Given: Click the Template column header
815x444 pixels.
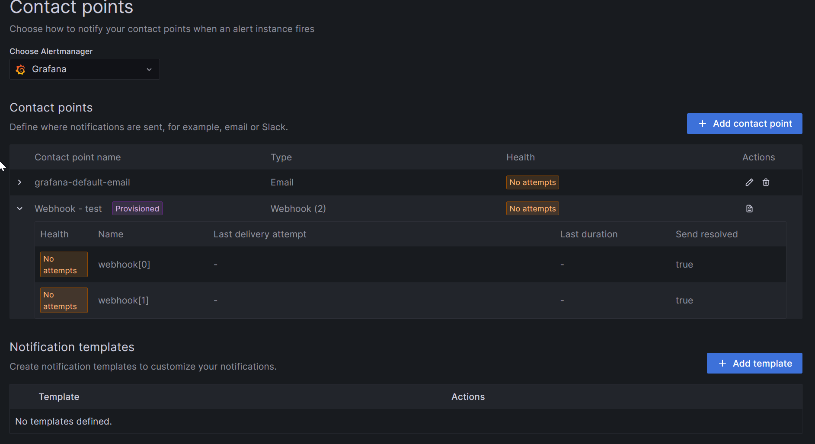Looking at the screenshot, I should [59, 396].
